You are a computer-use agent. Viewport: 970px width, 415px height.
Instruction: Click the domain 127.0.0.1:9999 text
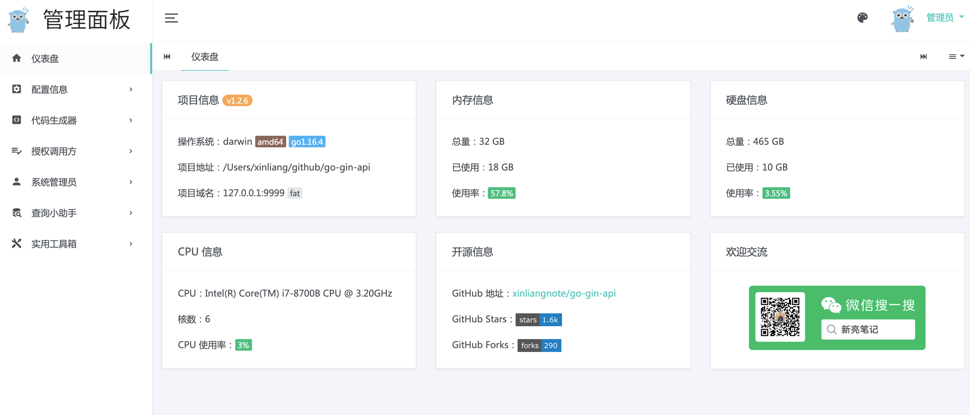253,193
